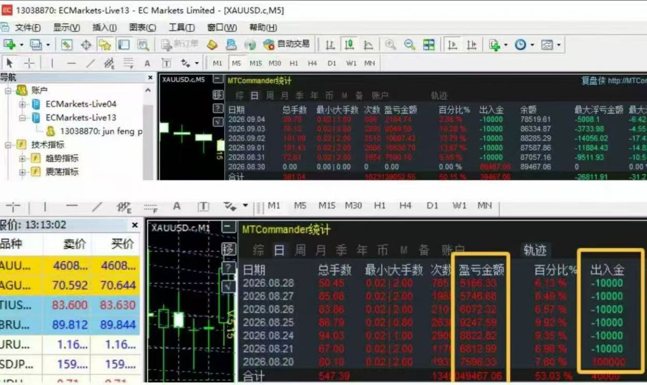The image size is (647, 385).
Task: Toggle Chart Shift icon
Action: pos(472,45)
